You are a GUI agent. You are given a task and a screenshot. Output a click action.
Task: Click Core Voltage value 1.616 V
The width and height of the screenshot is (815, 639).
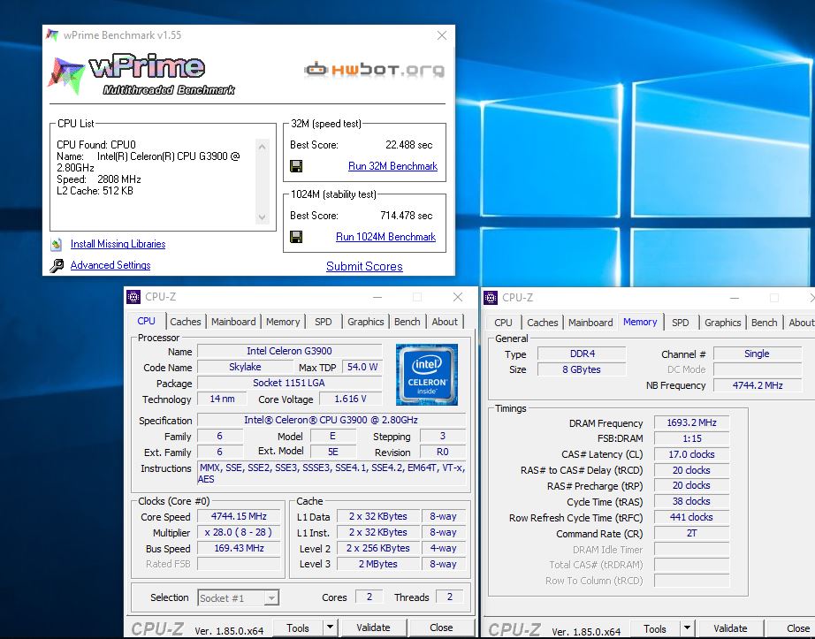pyautogui.click(x=350, y=399)
